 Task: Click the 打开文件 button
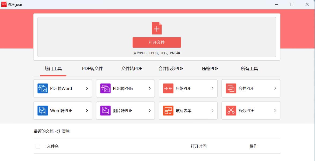(157, 42)
